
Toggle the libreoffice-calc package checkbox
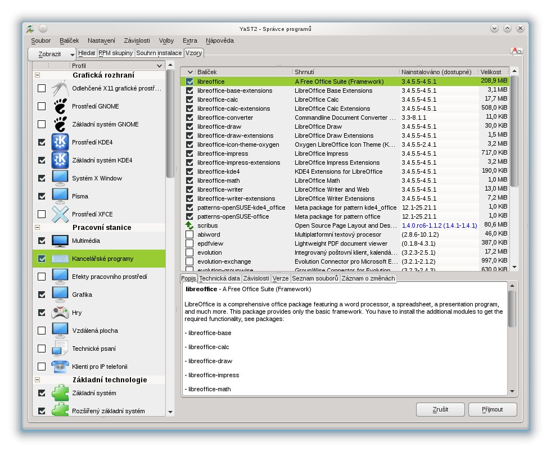tap(189, 100)
